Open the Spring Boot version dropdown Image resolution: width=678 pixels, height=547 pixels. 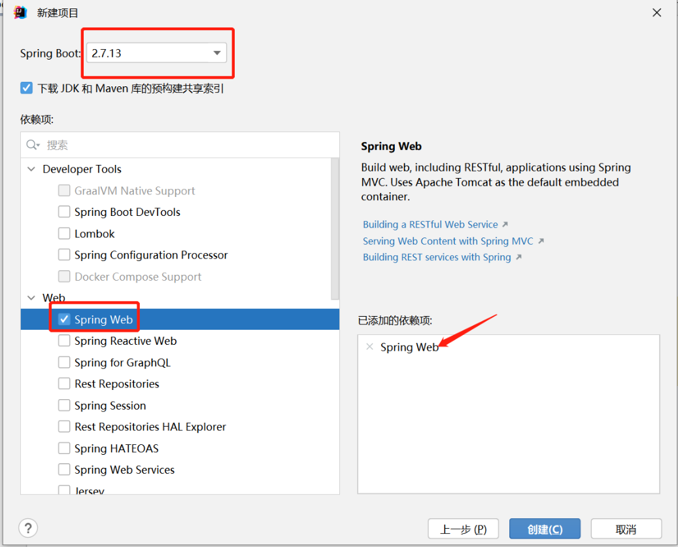click(156, 53)
